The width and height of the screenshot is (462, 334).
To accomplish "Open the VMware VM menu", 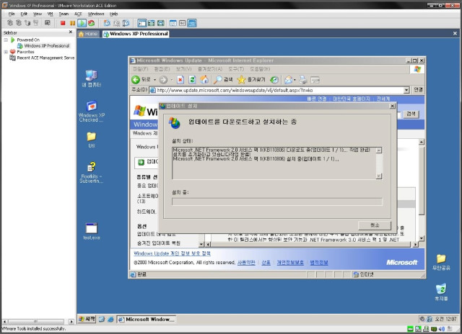I will point(51,14).
